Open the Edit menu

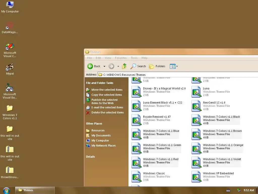click(98, 58)
